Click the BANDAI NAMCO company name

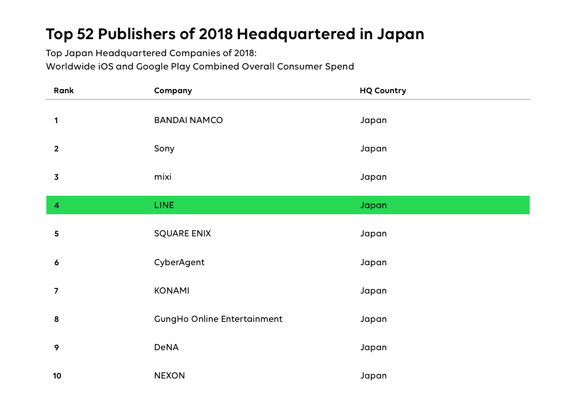(188, 120)
